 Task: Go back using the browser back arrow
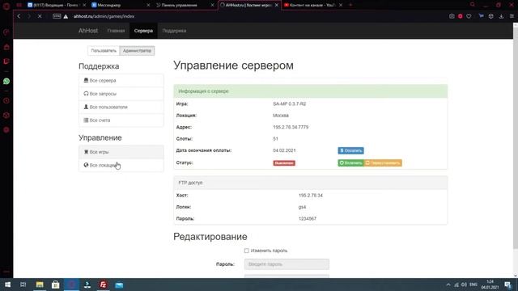pyautogui.click(x=19, y=16)
